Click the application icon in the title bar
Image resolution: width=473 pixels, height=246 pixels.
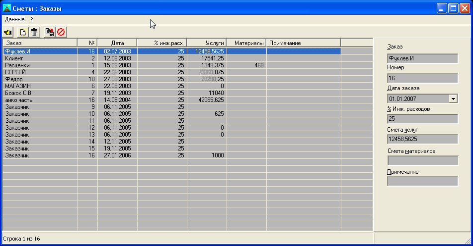(6, 8)
